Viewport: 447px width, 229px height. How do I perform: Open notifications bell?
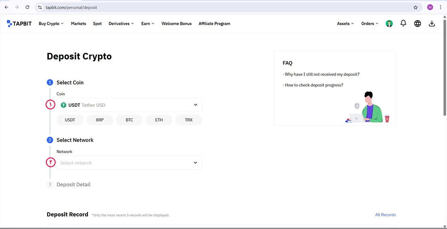[403, 23]
